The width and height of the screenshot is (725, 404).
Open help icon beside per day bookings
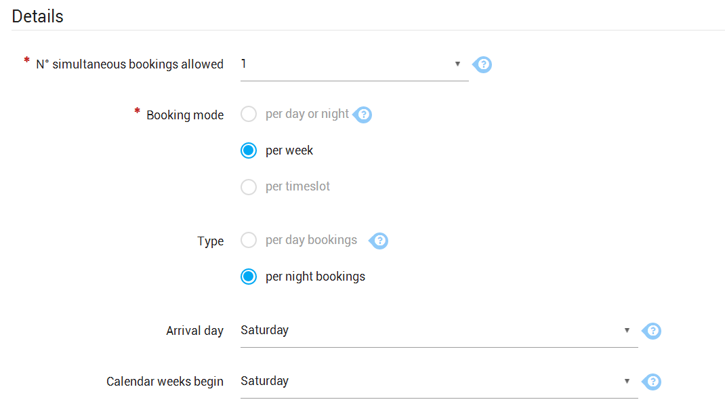(379, 241)
